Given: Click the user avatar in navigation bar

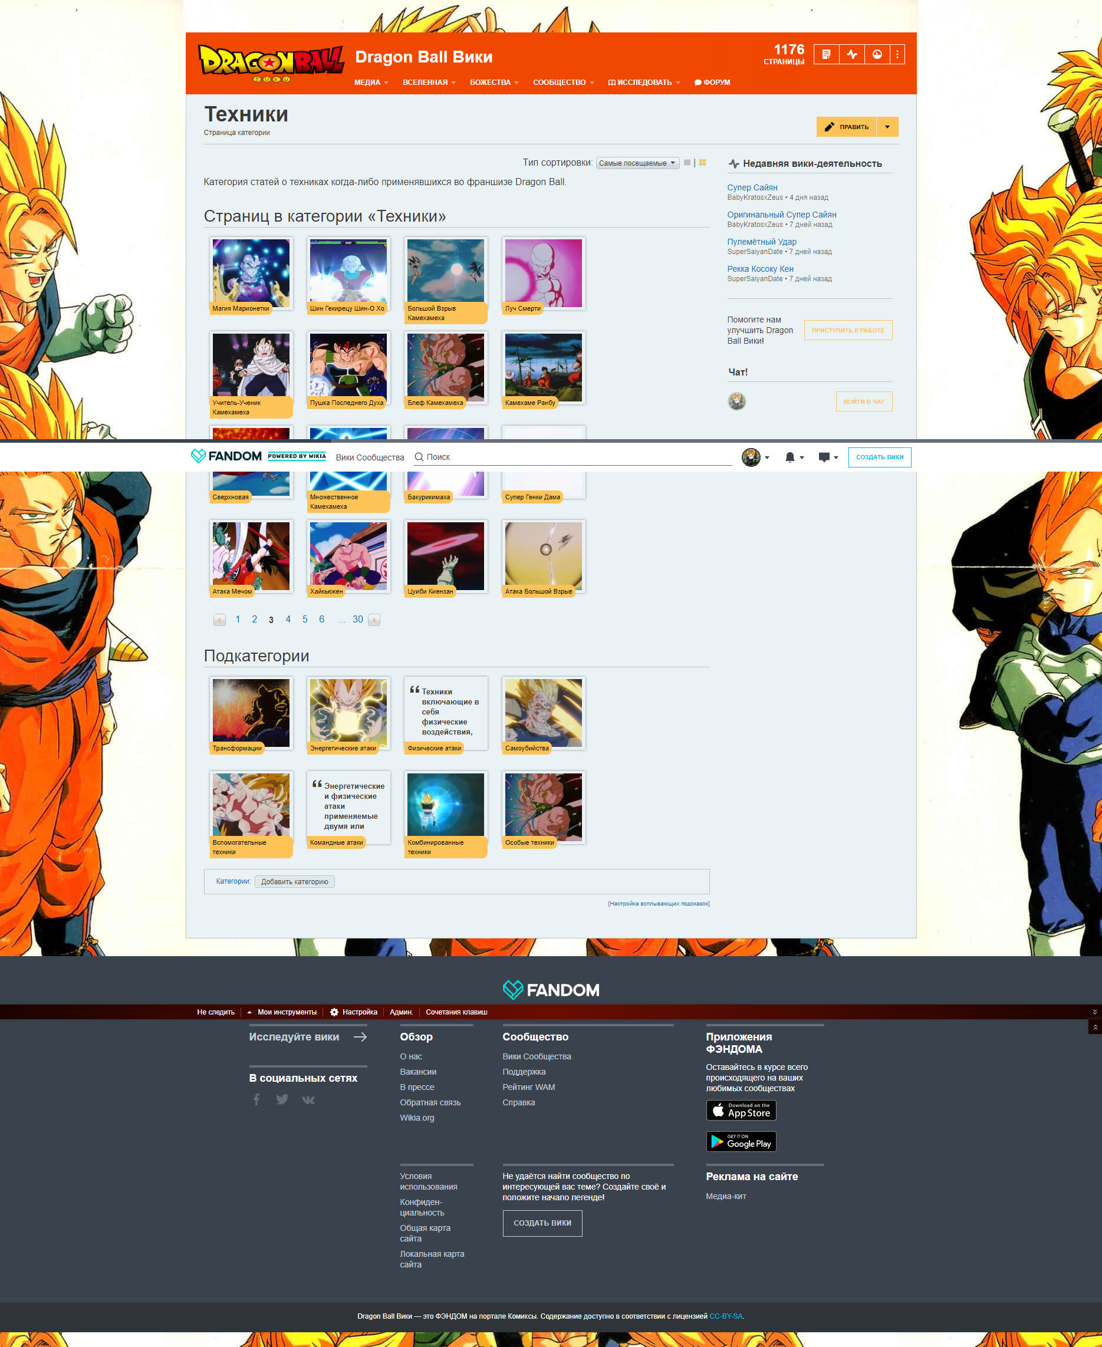Looking at the screenshot, I should (x=751, y=457).
